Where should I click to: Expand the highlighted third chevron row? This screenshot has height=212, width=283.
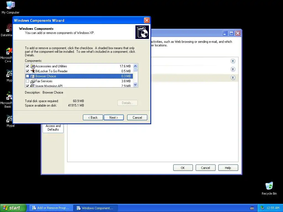[233, 78]
